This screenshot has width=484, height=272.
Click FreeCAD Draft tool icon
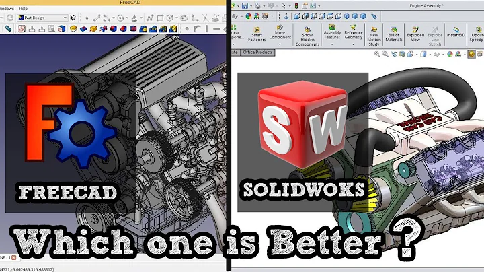(133, 29)
